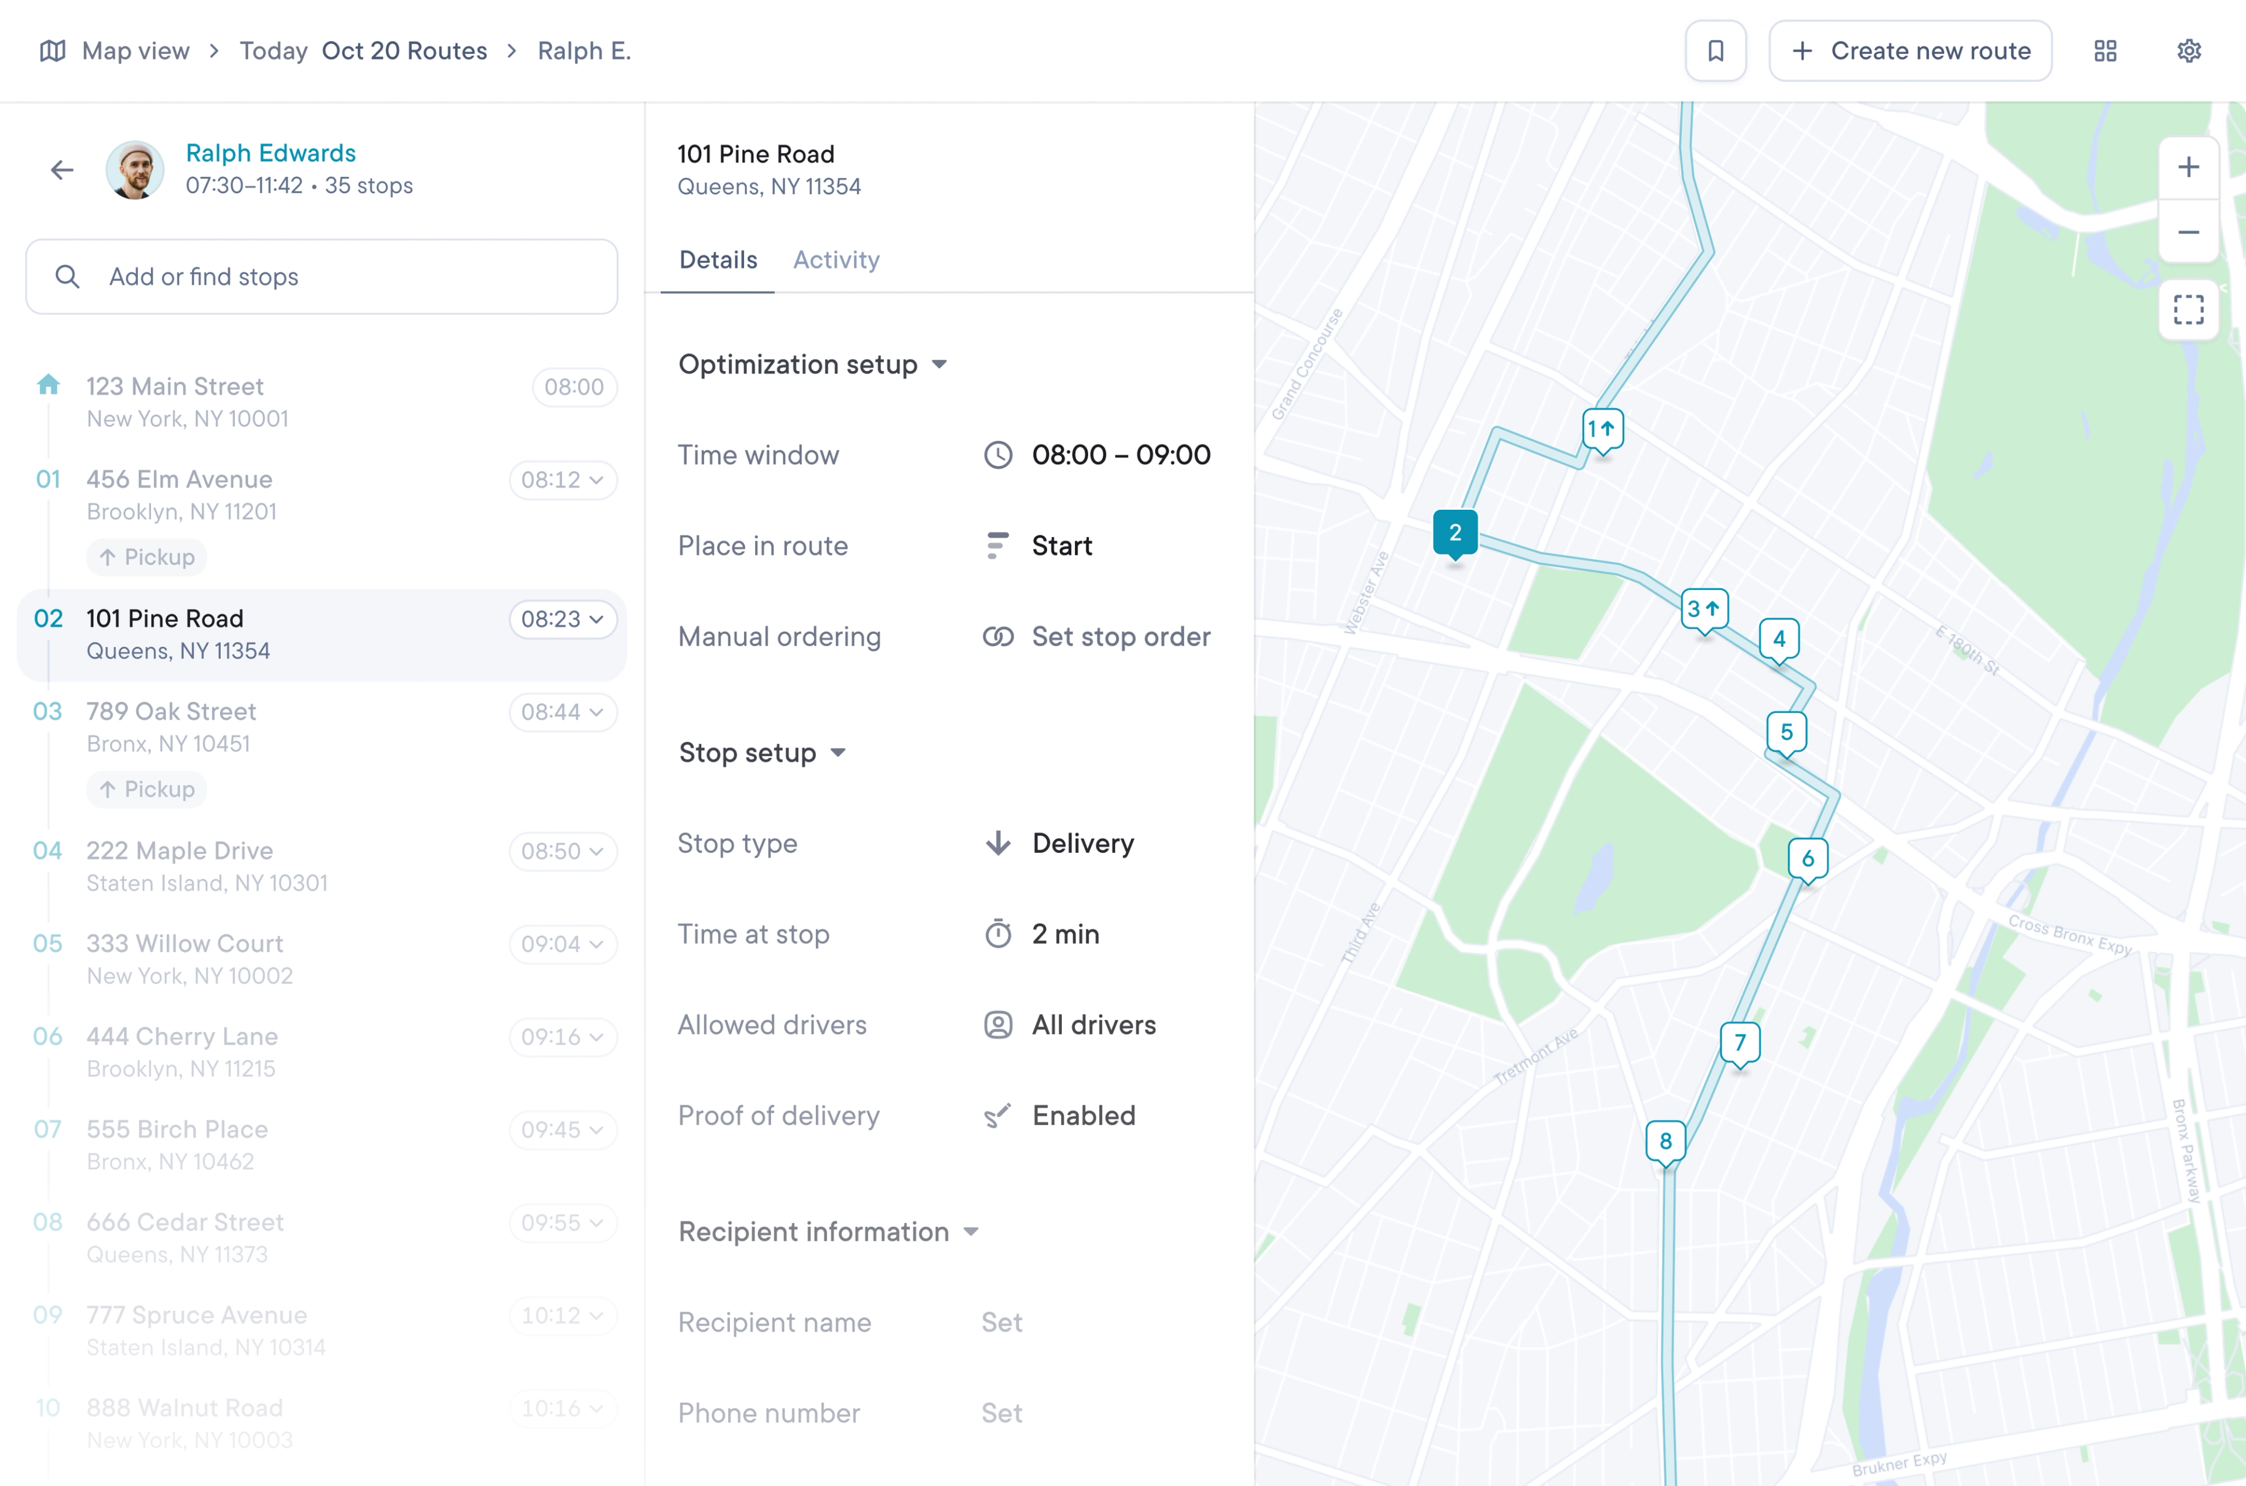Focus the Add or find stops field

tap(322, 277)
